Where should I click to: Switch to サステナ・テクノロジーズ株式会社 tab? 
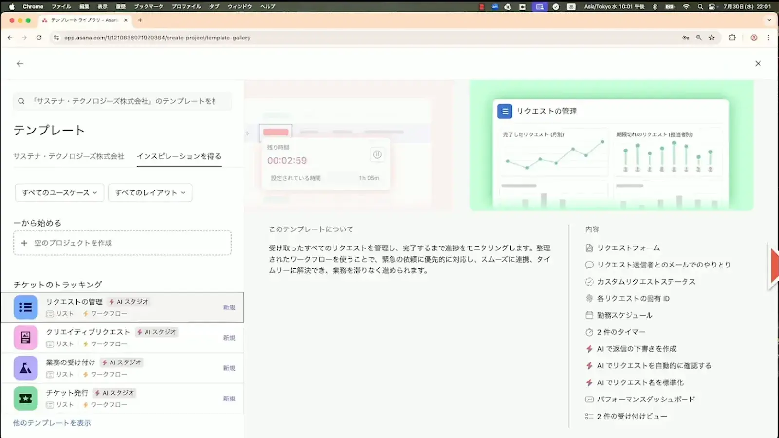69,156
